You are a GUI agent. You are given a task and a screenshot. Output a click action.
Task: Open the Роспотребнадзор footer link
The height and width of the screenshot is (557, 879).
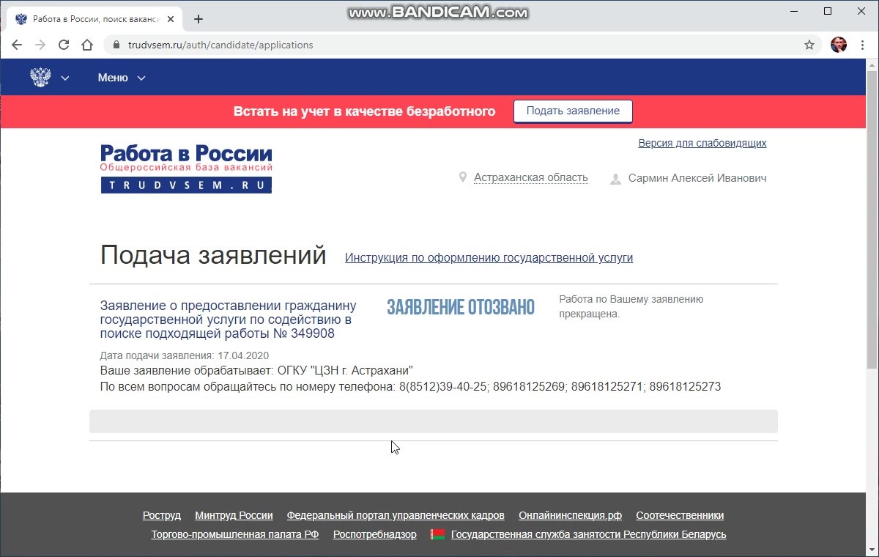(375, 534)
